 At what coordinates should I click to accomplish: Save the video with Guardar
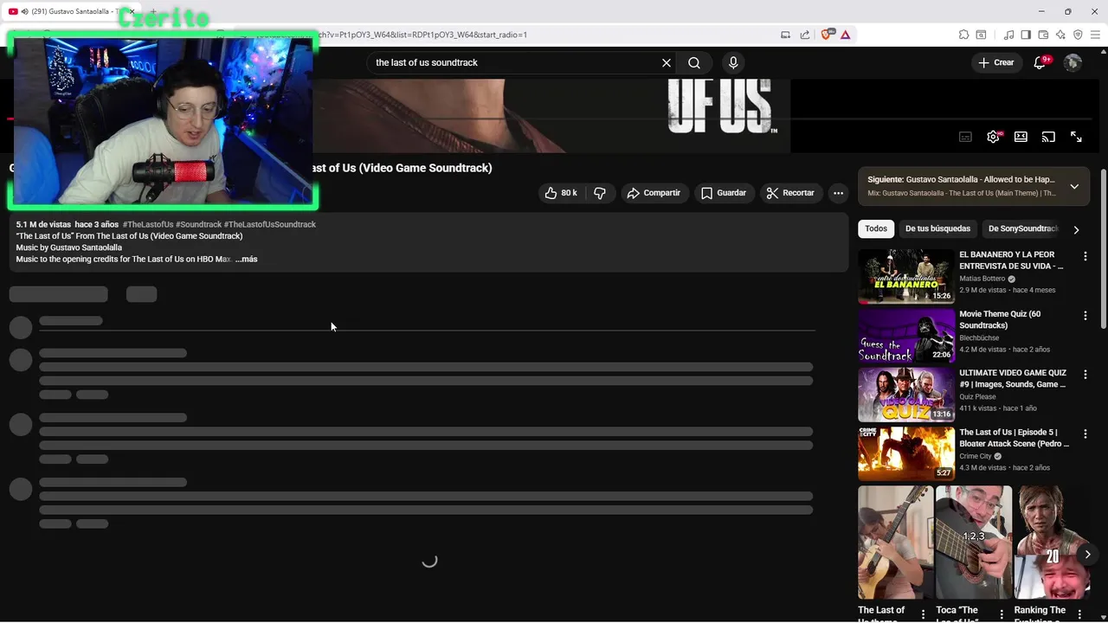click(x=724, y=193)
